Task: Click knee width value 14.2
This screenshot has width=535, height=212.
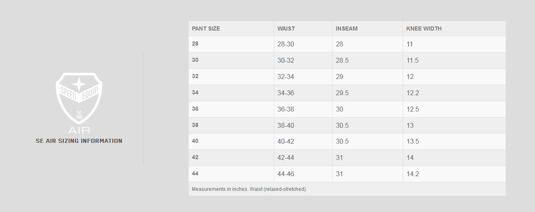Action: [x=413, y=174]
